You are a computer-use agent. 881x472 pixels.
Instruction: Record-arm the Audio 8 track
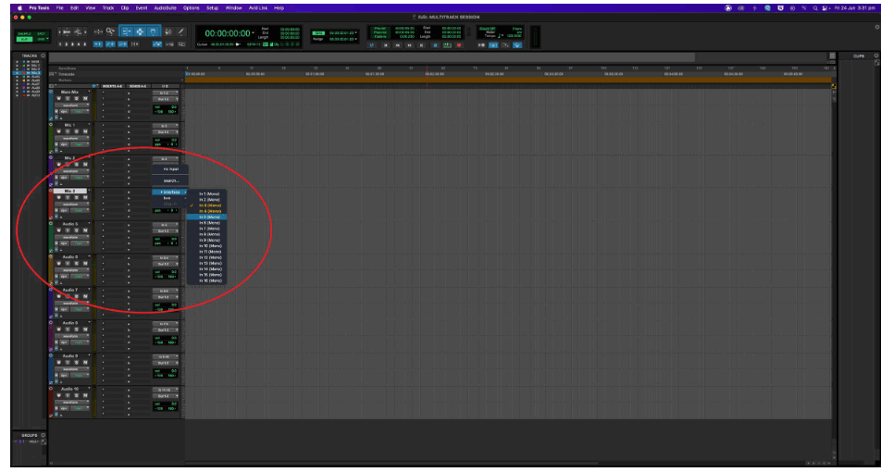pos(59,329)
